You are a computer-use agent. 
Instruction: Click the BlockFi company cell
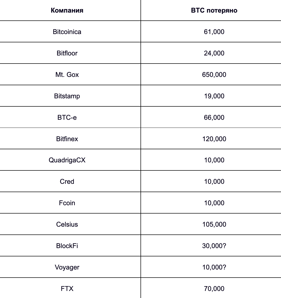pos(67,246)
